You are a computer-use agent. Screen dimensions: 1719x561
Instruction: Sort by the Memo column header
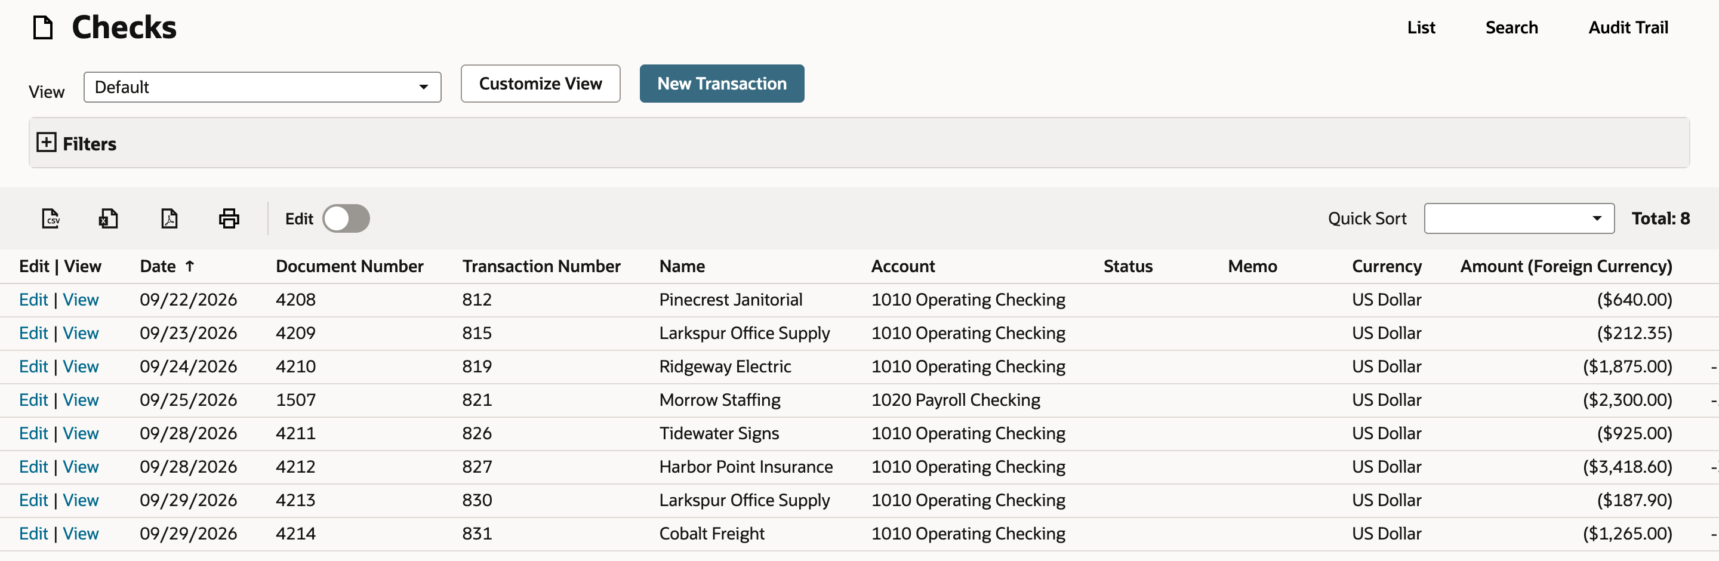click(x=1252, y=266)
